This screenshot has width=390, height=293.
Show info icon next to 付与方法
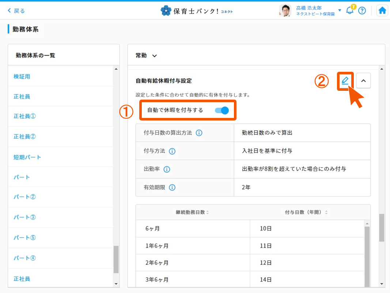click(172, 151)
